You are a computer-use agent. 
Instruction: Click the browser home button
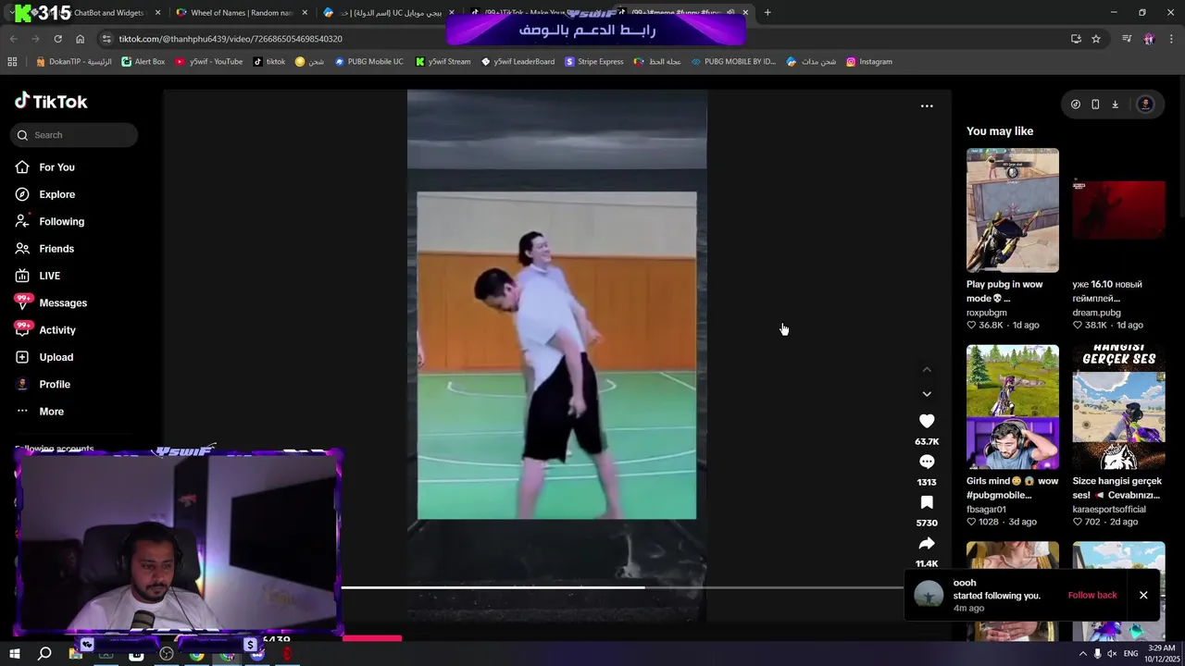coord(80,39)
